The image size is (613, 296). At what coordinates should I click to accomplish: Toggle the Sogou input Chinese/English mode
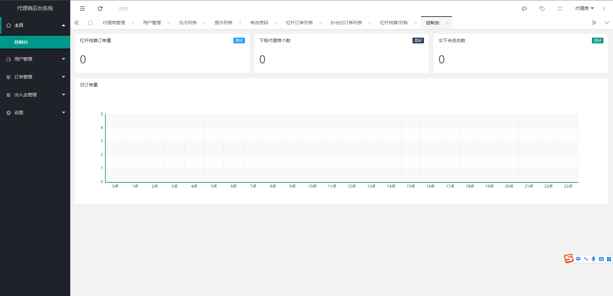pos(578,259)
